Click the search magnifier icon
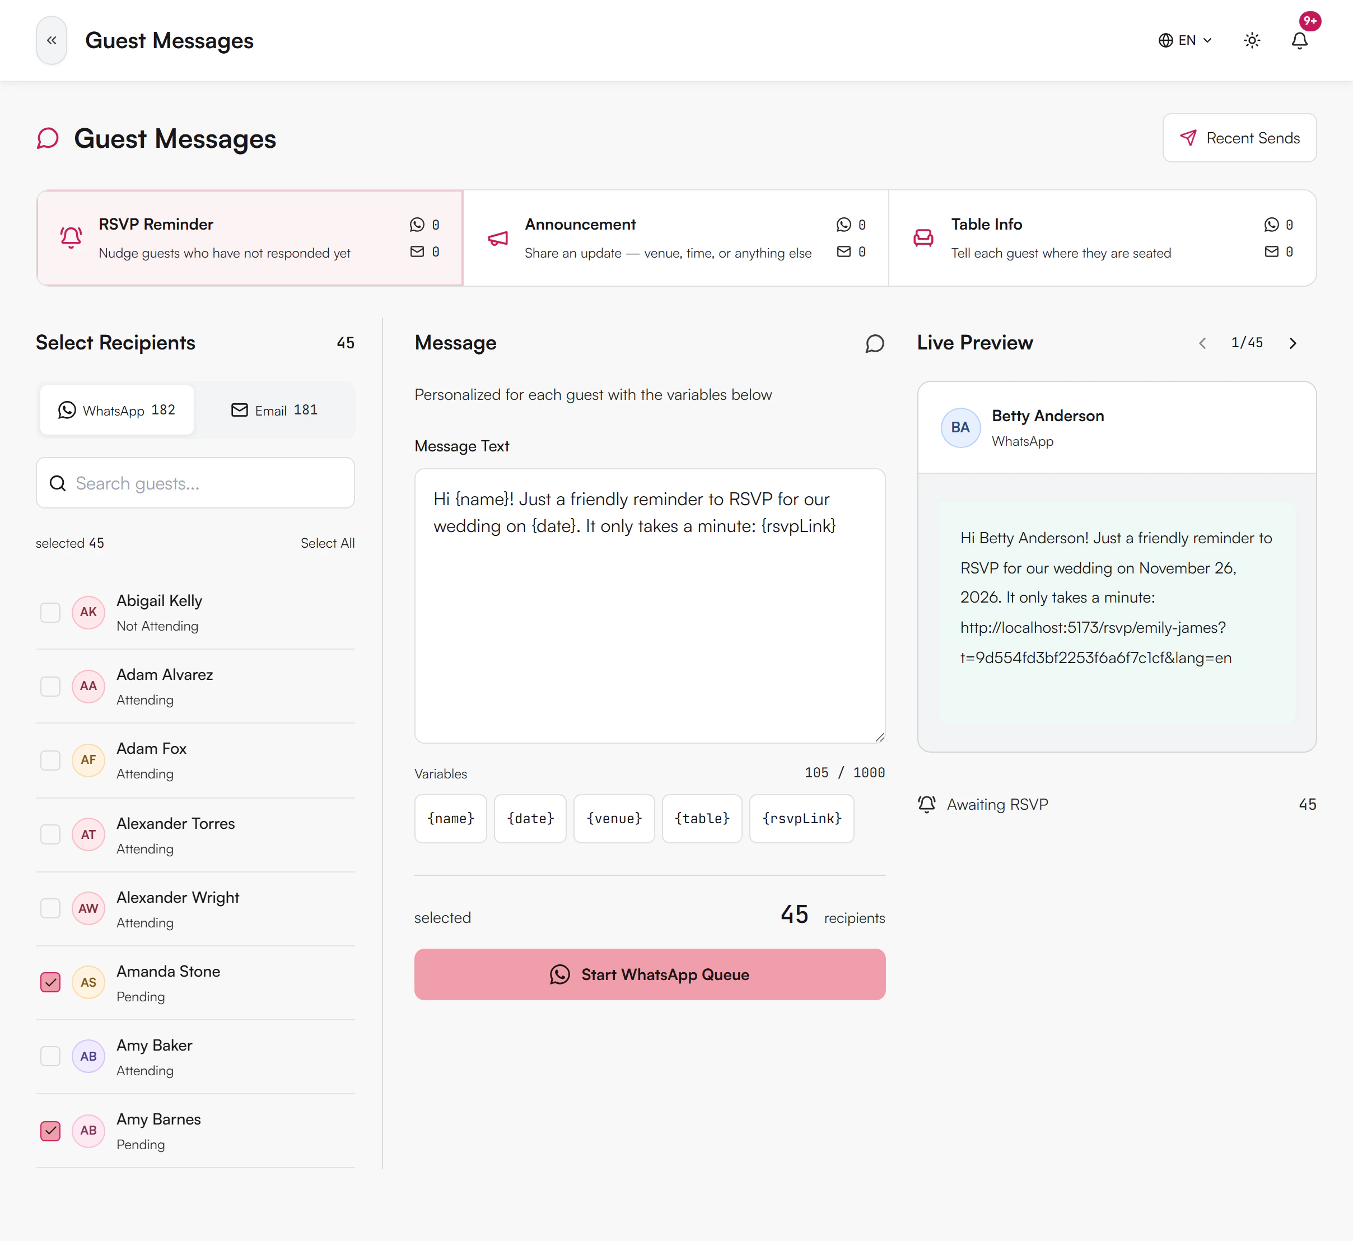Image resolution: width=1353 pixels, height=1241 pixels. coord(58,483)
